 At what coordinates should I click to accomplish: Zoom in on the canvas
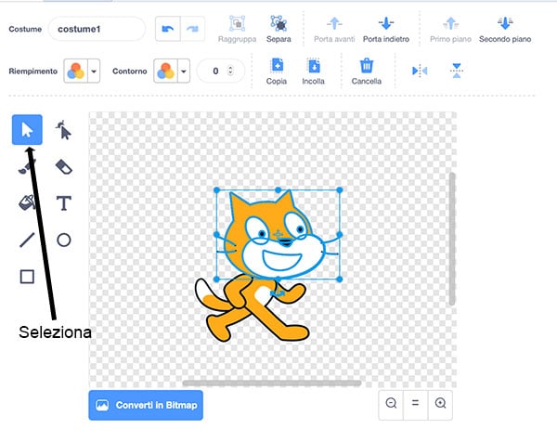[441, 403]
